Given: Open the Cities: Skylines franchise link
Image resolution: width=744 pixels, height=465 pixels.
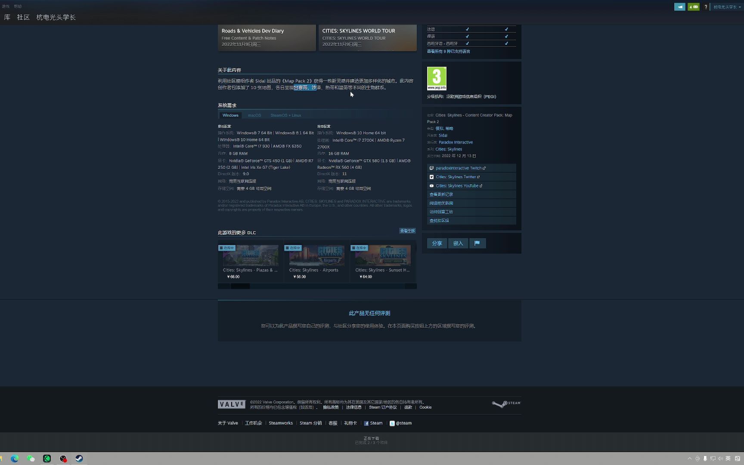Looking at the screenshot, I should click(x=449, y=149).
